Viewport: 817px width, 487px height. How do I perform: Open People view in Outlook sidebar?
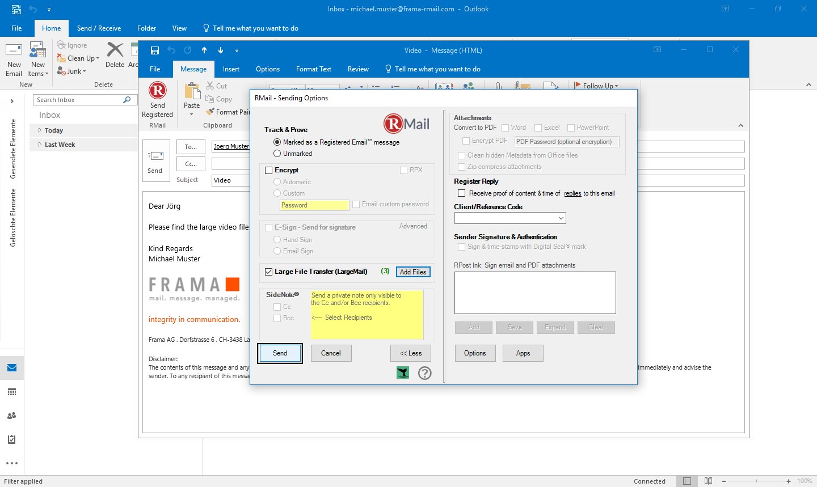(x=12, y=416)
